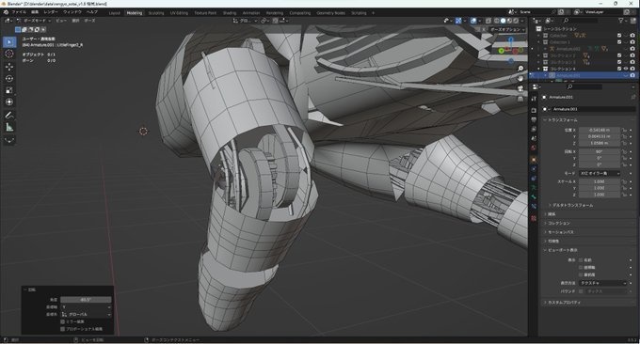Open the ウィンドウ menu
This screenshot has width=640, height=344.
pyautogui.click(x=72, y=12)
